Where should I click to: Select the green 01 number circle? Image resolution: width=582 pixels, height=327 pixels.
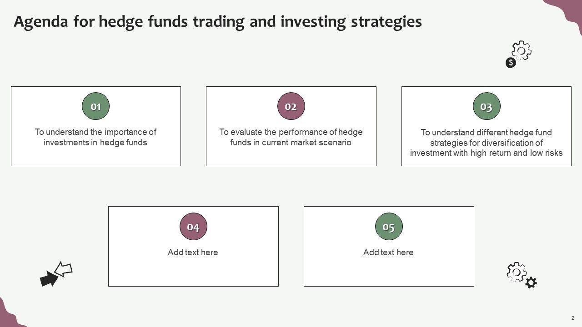(x=95, y=107)
